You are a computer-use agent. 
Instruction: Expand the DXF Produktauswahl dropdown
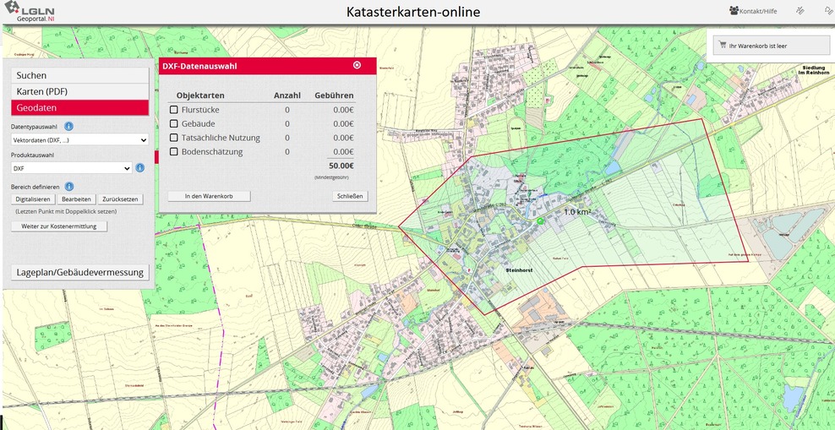click(72, 168)
